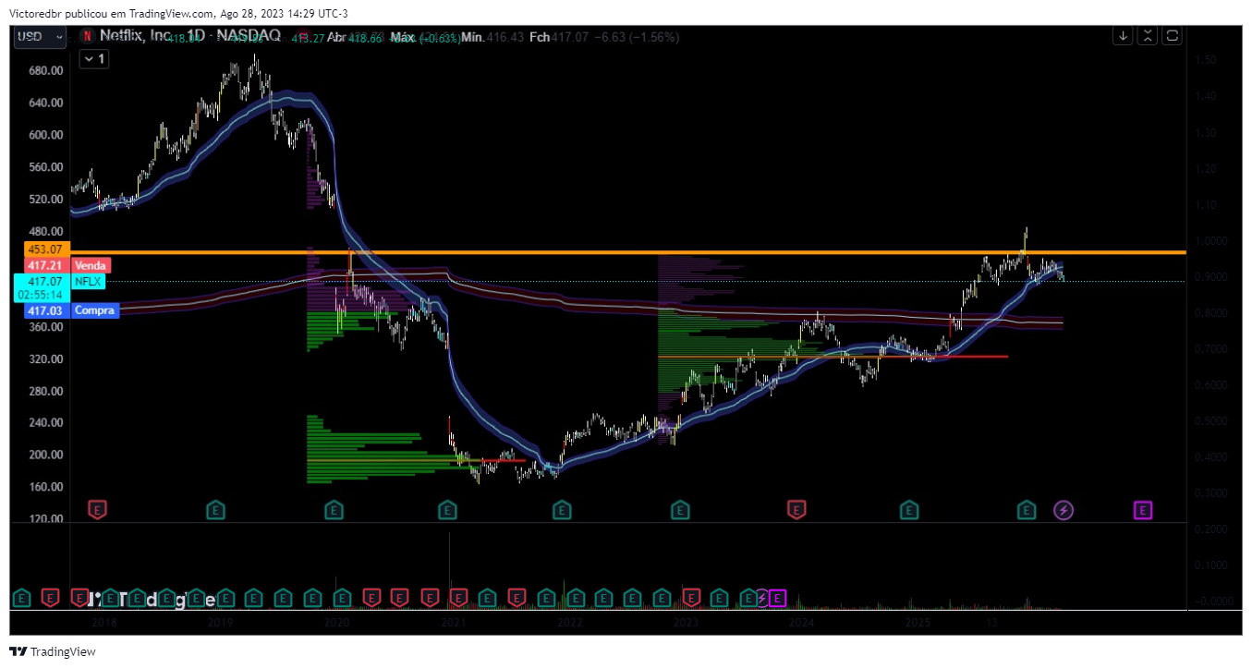Click the Netflix, Inc. 1D NASDAQ symbol title

pyautogui.click(x=188, y=36)
